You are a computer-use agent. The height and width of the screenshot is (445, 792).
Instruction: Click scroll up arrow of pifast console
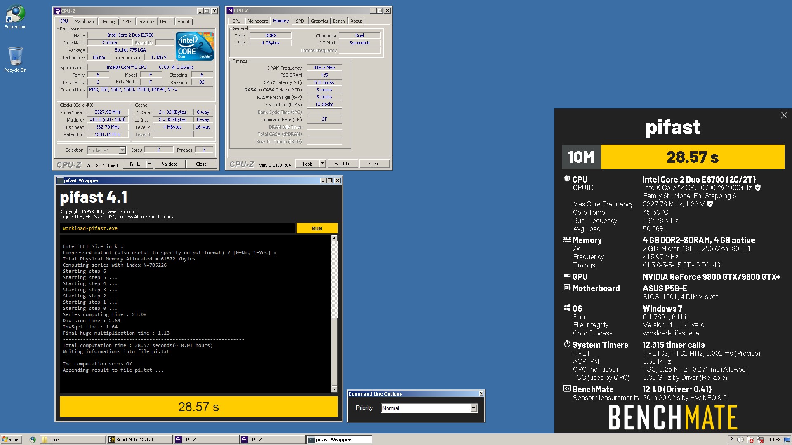point(334,238)
